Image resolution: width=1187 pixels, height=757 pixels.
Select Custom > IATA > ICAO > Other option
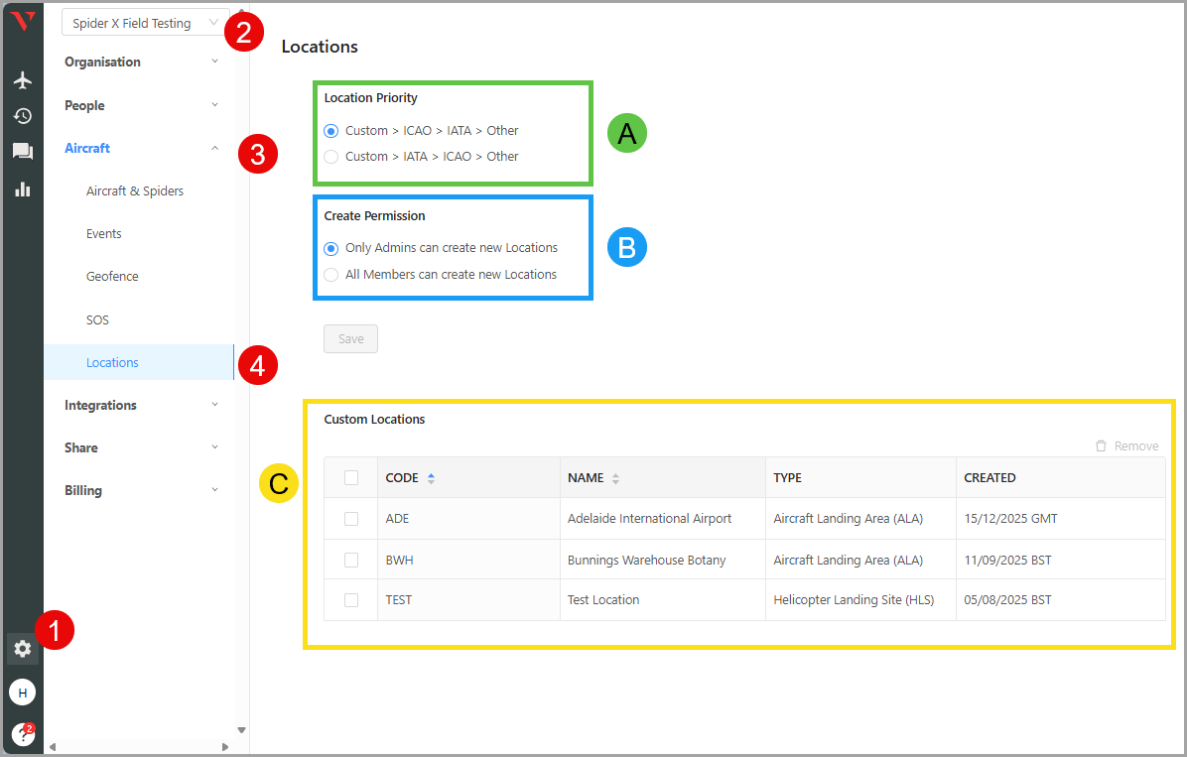(331, 157)
